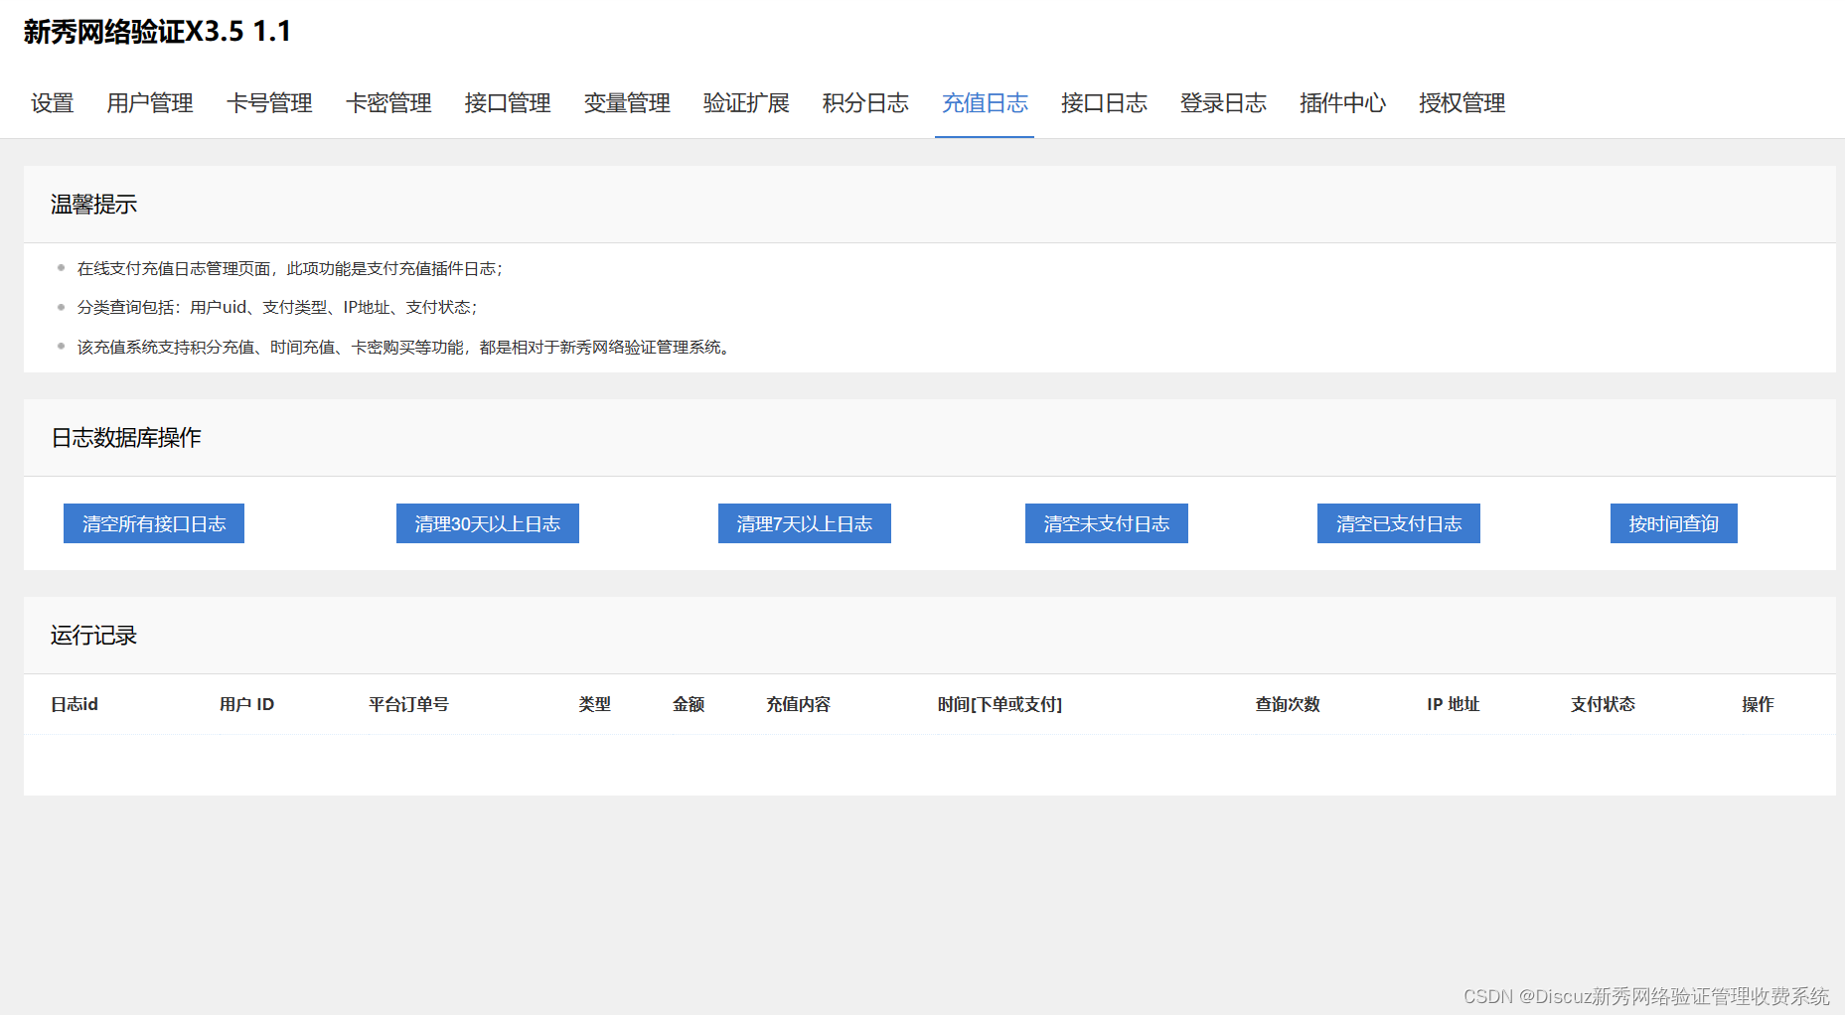
Task: Click 清空未支付日志 button
Action: tap(1107, 523)
